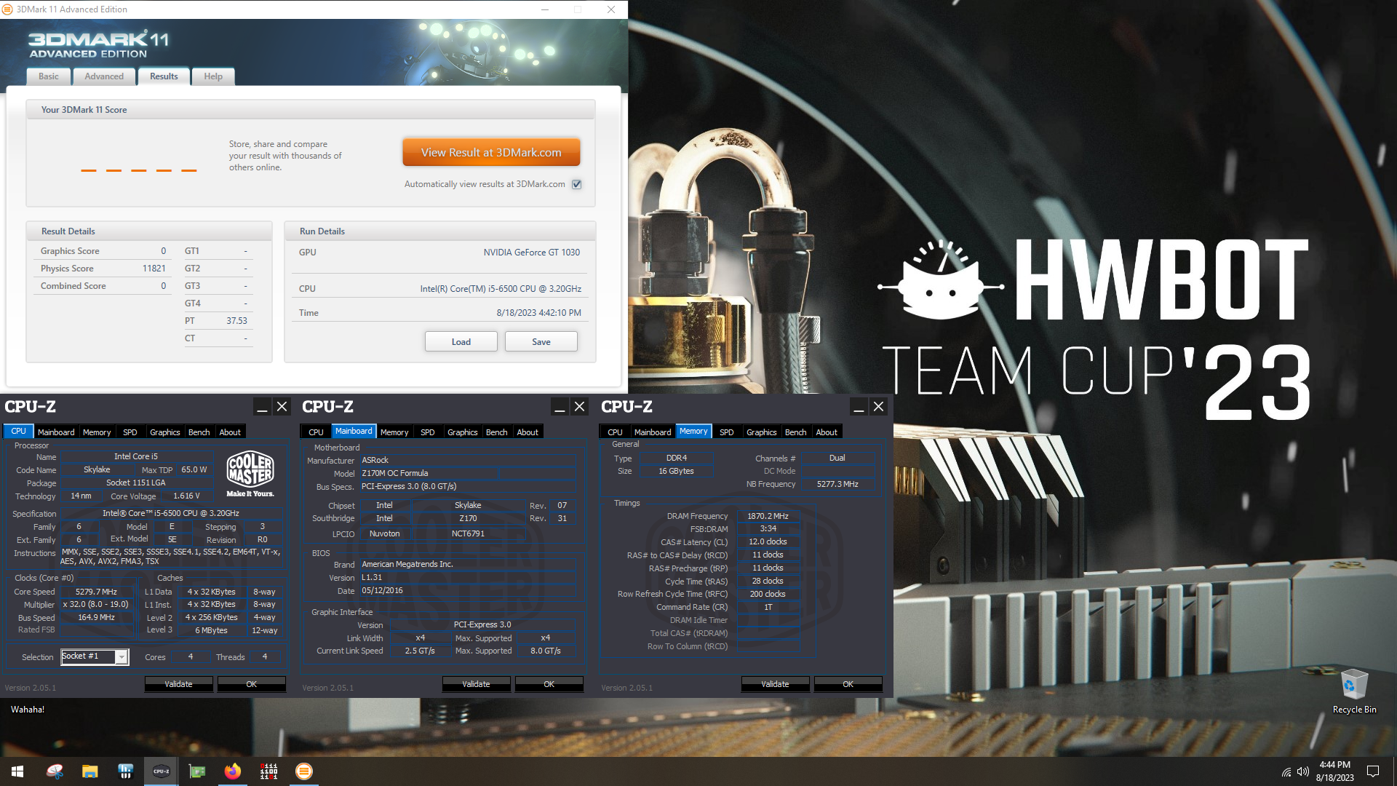This screenshot has height=786, width=1397.
Task: Minimize the first CPU-Z (CPU tab) window
Action: 262,407
